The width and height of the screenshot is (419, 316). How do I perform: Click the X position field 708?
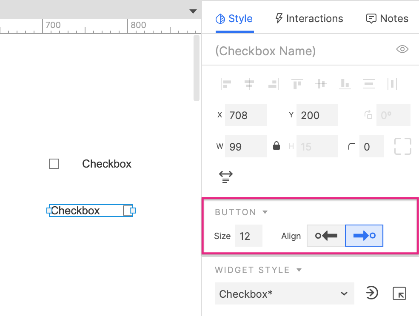(245, 115)
